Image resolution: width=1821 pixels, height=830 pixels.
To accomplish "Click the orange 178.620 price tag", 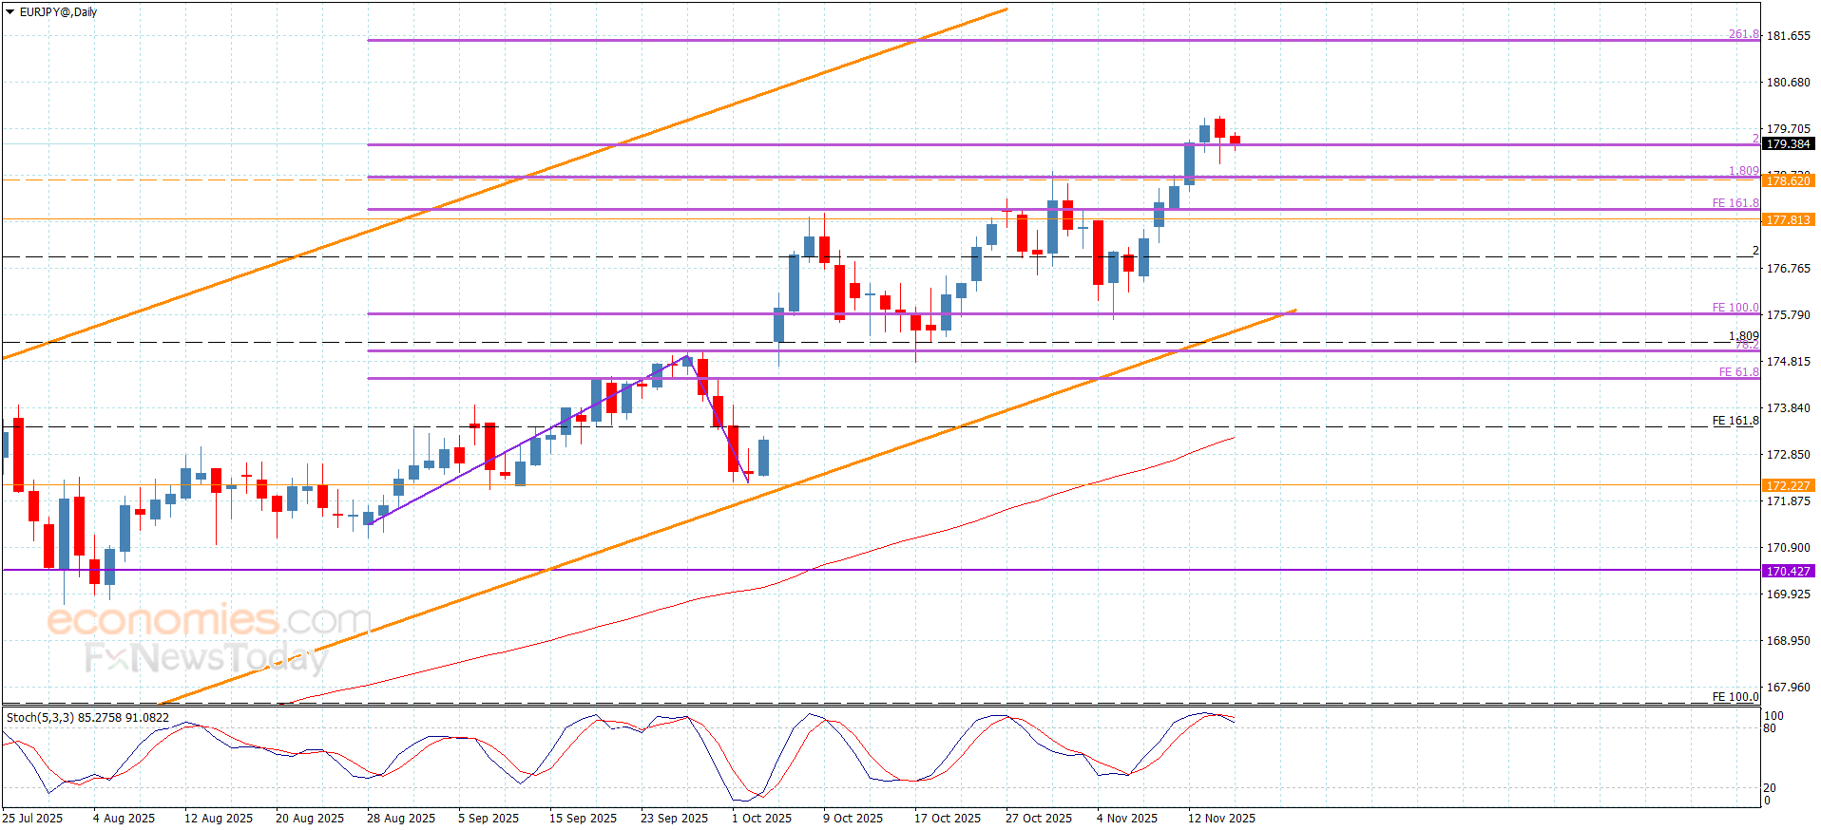I will [1788, 181].
